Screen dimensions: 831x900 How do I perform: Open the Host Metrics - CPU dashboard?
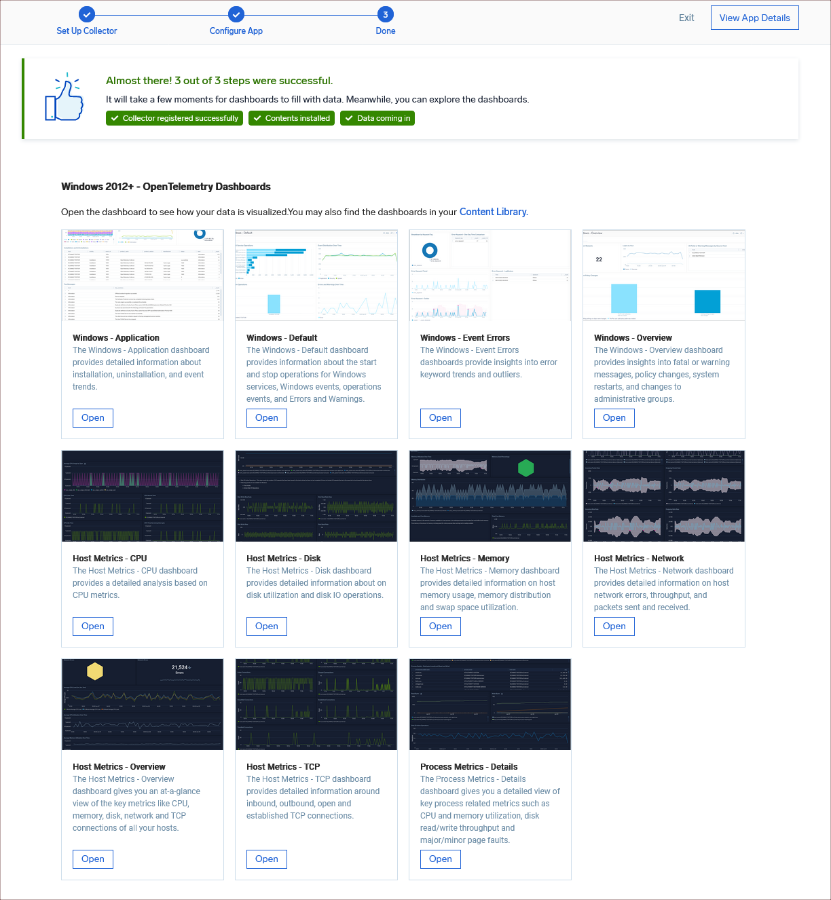(x=92, y=626)
